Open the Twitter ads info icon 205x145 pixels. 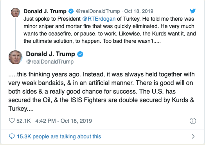coord(193,121)
